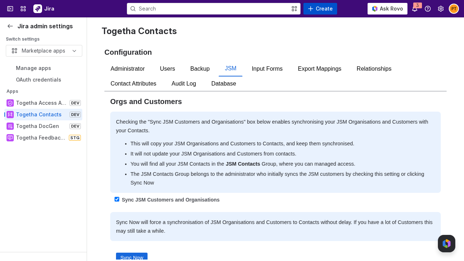Go to the Relationships tab
Viewport: 464px width, 261px height.
[x=374, y=69]
